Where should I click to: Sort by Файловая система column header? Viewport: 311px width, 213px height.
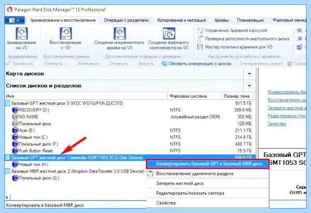pyautogui.click(x=194, y=96)
